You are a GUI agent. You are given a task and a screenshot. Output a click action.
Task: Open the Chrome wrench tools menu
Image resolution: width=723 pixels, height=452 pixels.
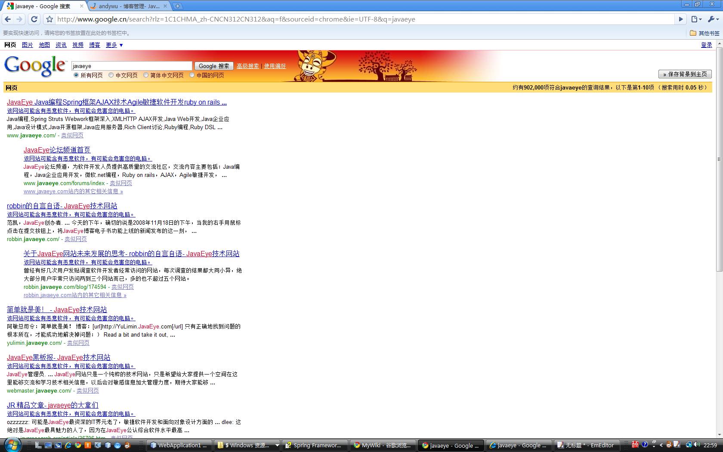[713, 19]
